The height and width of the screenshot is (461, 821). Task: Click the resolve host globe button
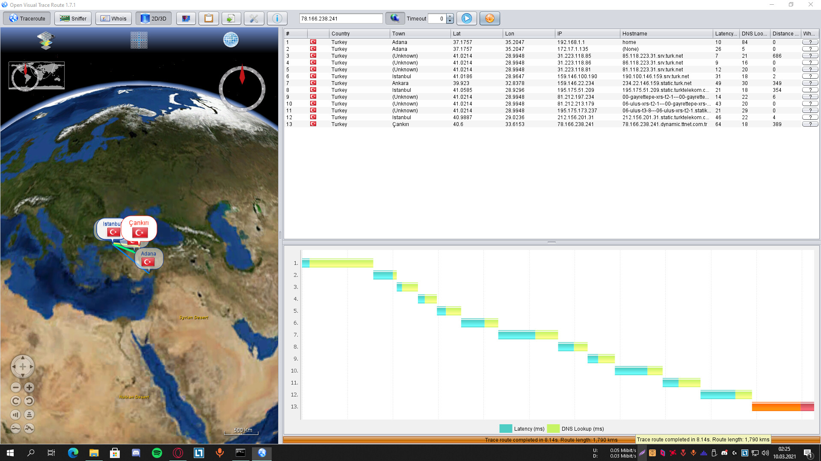pos(395,18)
